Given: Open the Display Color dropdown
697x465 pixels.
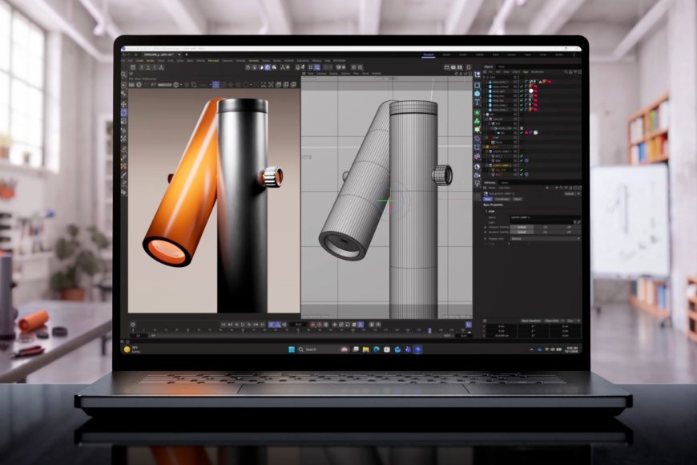Looking at the screenshot, I should tap(545, 238).
